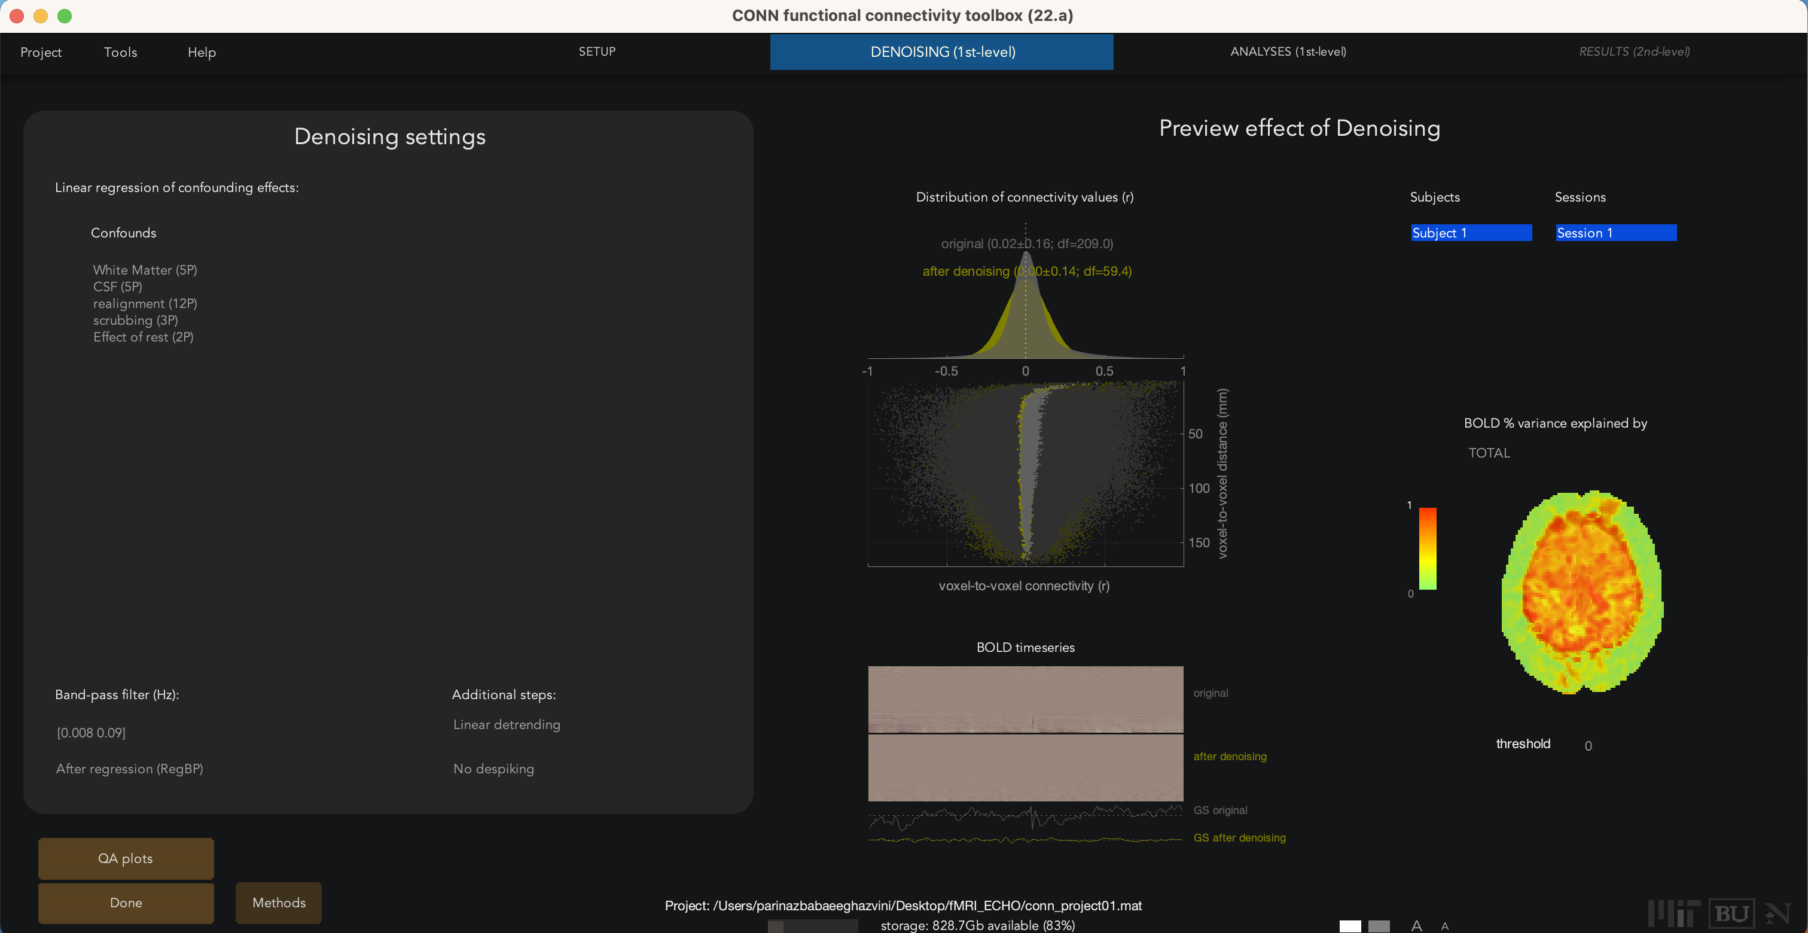Viewport: 1808px width, 933px height.
Task: Click the large 'A' increase font size icon
Action: [1416, 926]
